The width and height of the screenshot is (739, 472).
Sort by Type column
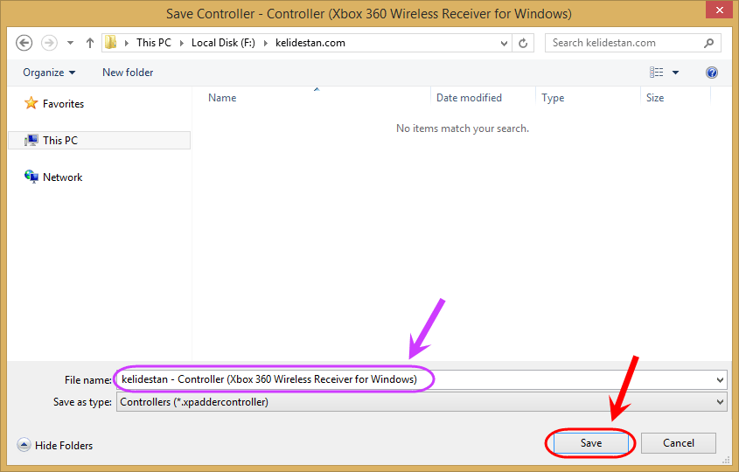pyautogui.click(x=553, y=98)
